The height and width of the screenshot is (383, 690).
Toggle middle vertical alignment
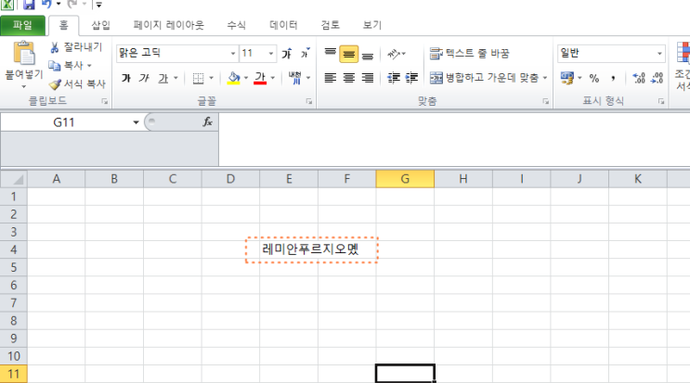click(x=348, y=54)
